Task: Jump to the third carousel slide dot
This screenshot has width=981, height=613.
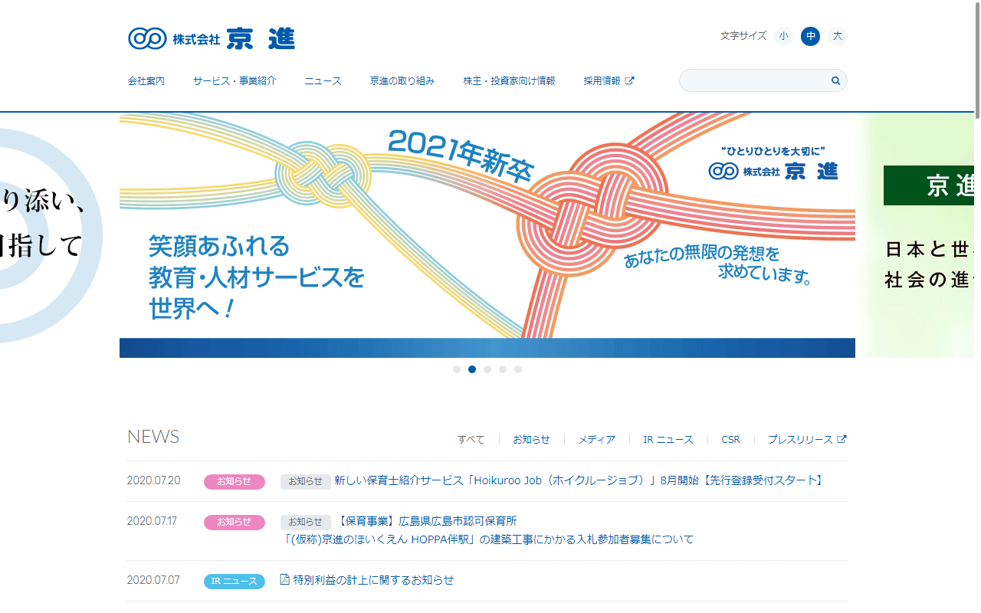Action: tap(487, 369)
